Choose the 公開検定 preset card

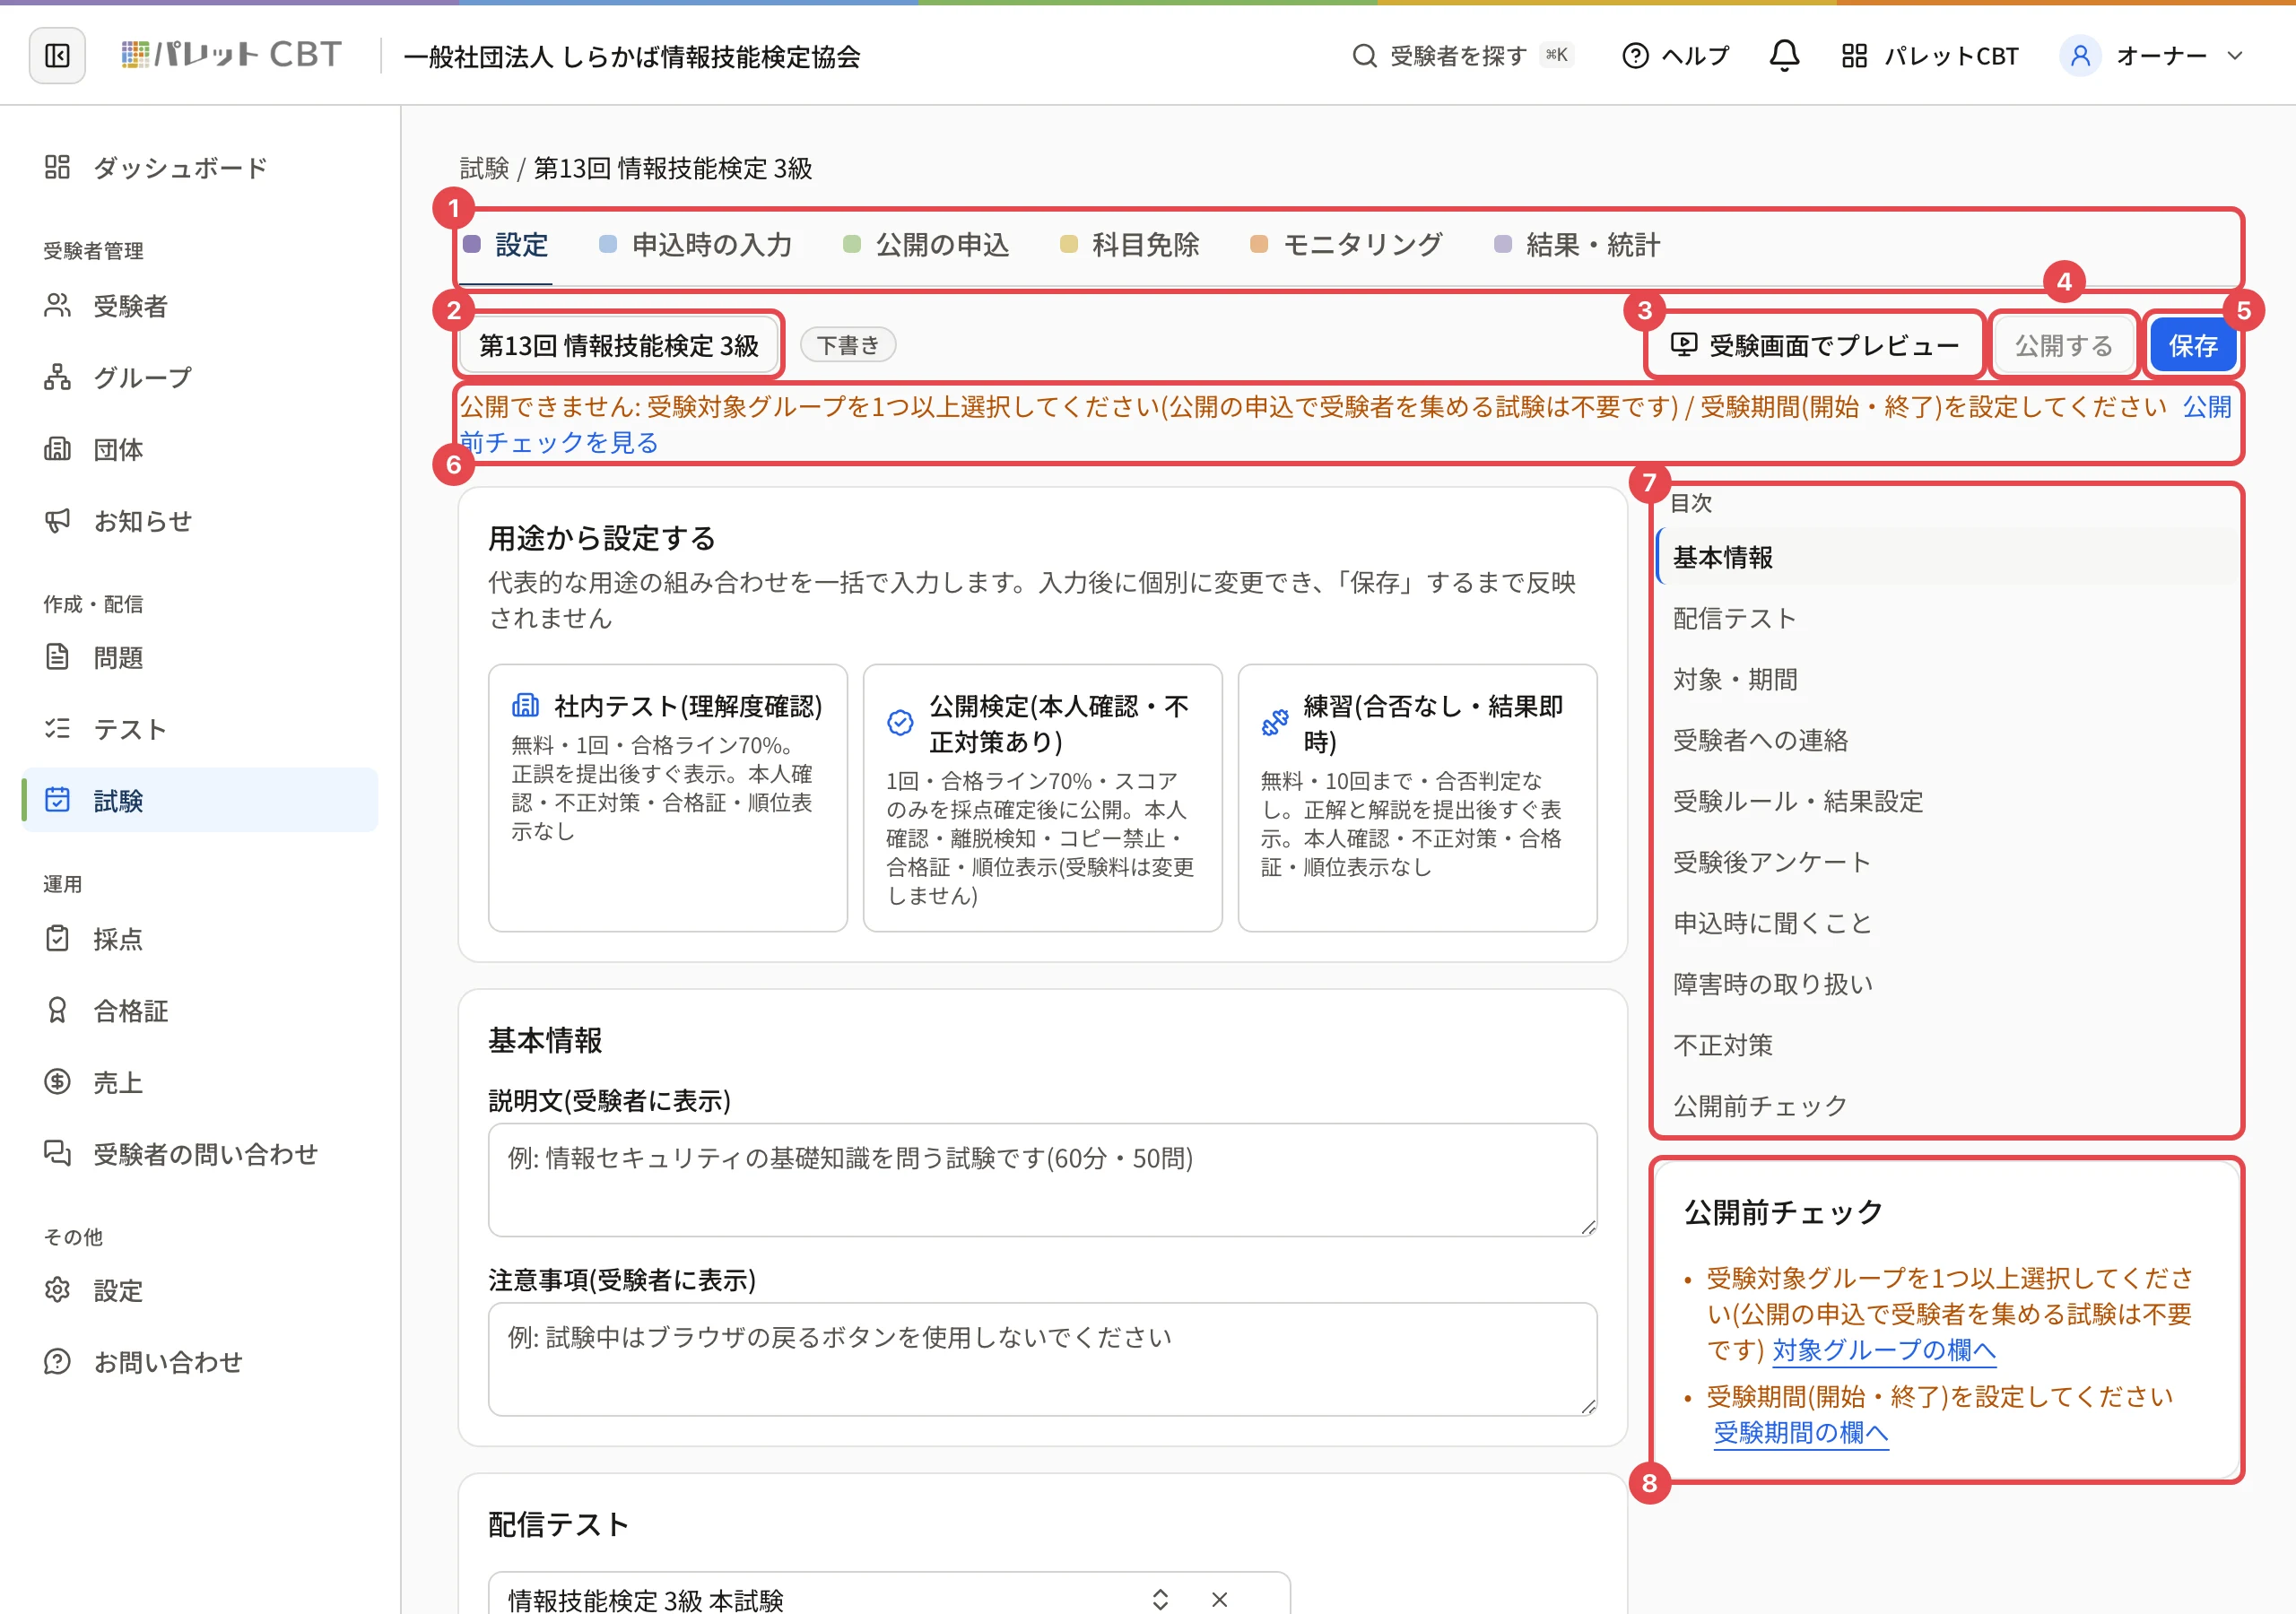pos(1042,798)
